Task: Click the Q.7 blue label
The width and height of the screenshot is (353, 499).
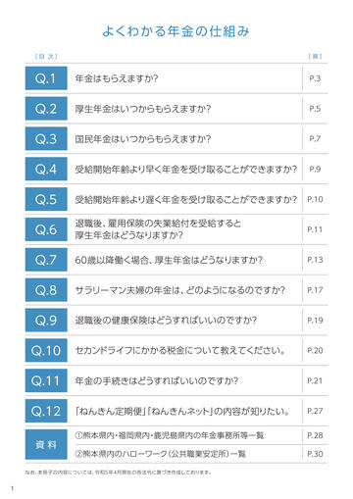Action: coord(46,260)
